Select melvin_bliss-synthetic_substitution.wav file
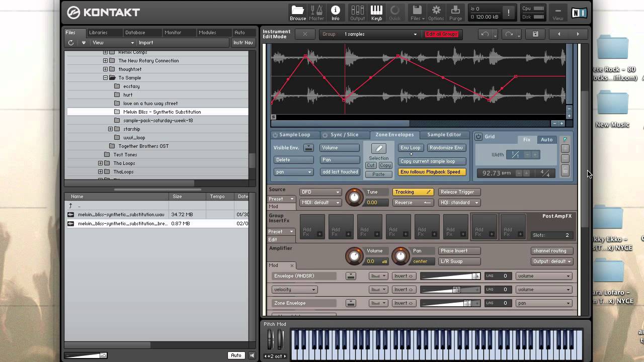The height and width of the screenshot is (362, 644). click(x=157, y=215)
